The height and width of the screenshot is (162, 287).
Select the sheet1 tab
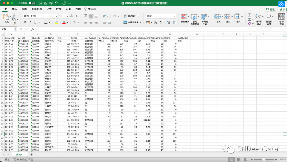20,154
